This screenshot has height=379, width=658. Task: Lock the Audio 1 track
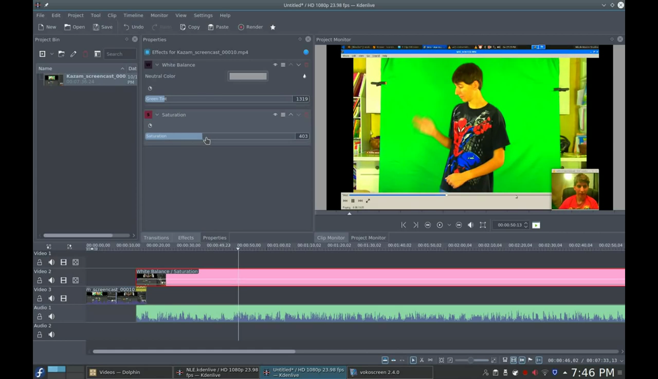pyautogui.click(x=40, y=316)
